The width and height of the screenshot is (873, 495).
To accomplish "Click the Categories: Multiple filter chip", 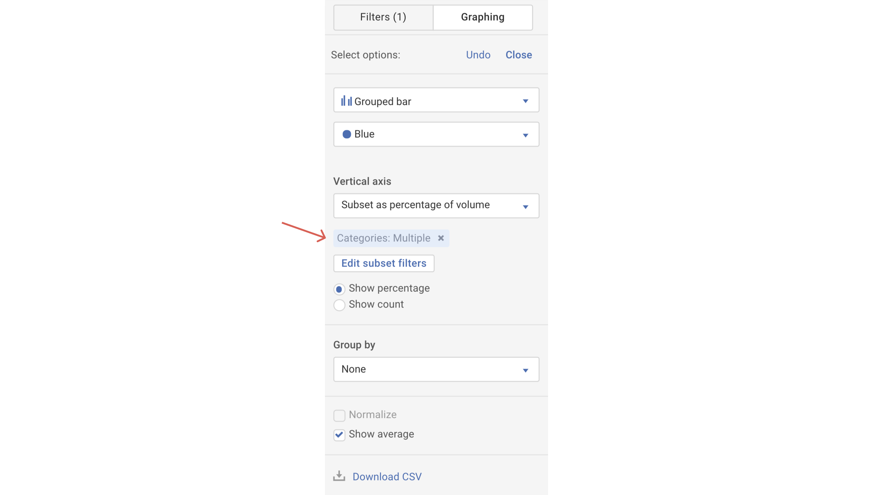I will pos(383,238).
